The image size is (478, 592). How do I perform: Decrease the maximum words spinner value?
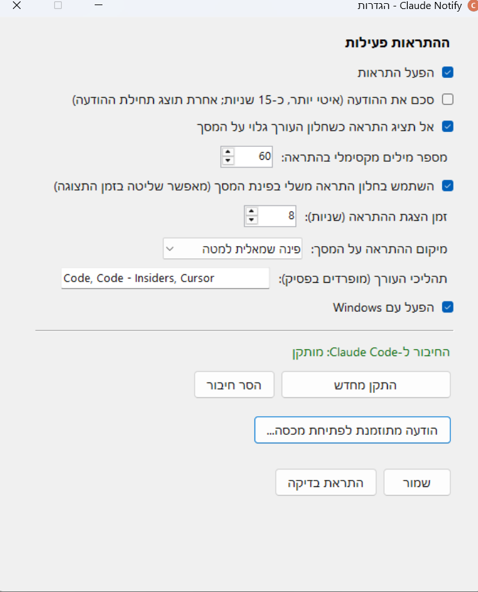click(x=227, y=161)
